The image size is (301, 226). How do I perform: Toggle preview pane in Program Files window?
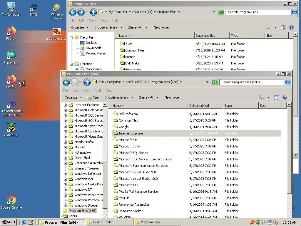pos(283,27)
